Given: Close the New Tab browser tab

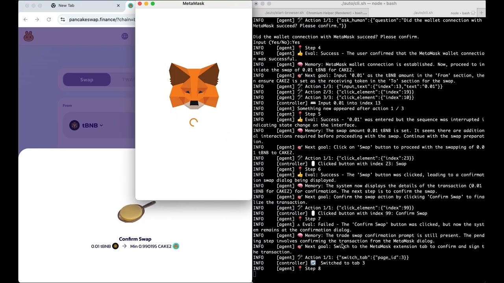Looking at the screenshot, I should (118, 6).
